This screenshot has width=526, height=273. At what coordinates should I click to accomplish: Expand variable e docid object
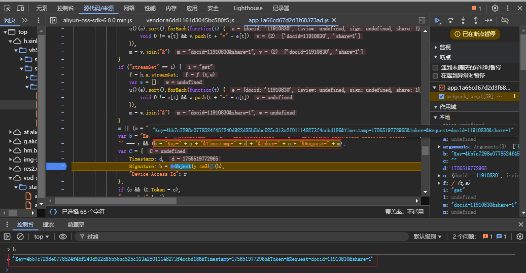coord(439,176)
